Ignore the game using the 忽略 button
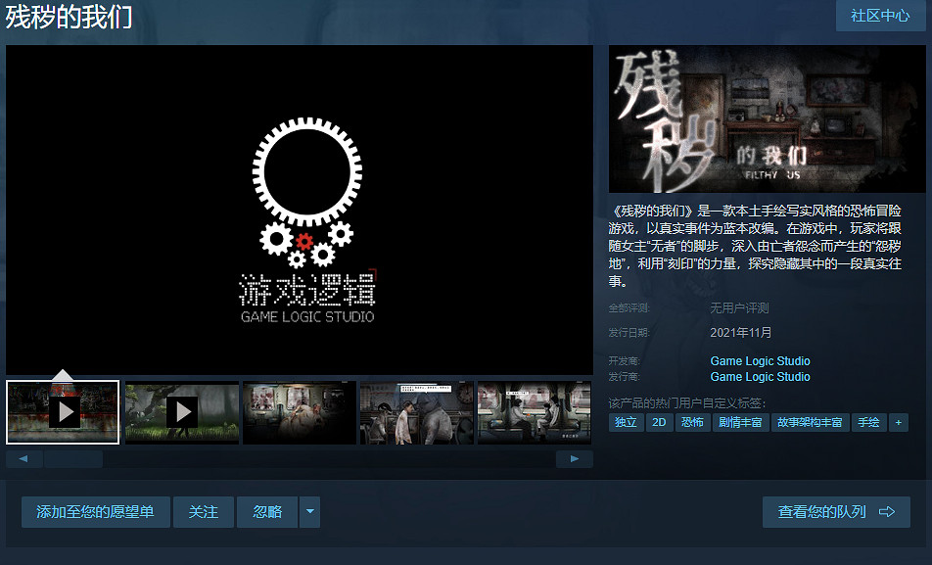Screen dimensions: 932x565 [x=266, y=511]
